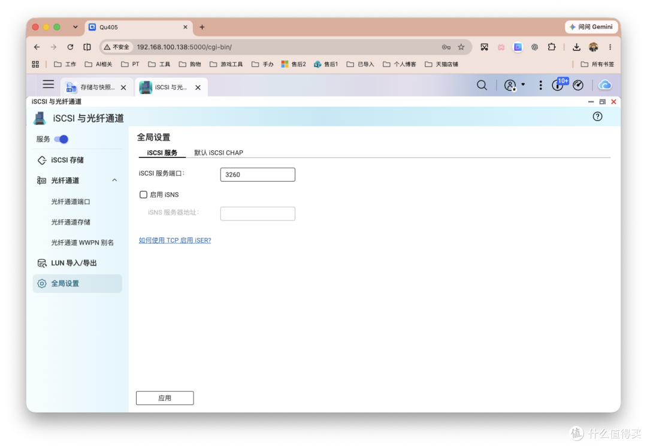The image size is (647, 447).
Task: Click the 应用 apply button
Action: (165, 398)
